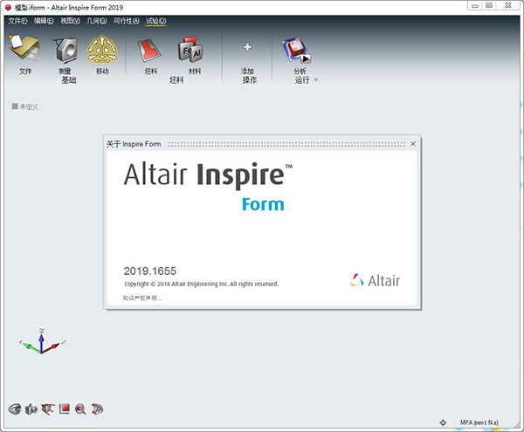Click the snap crosshair icon in status bar
Viewport: 524px width, 432px height.
(443, 422)
